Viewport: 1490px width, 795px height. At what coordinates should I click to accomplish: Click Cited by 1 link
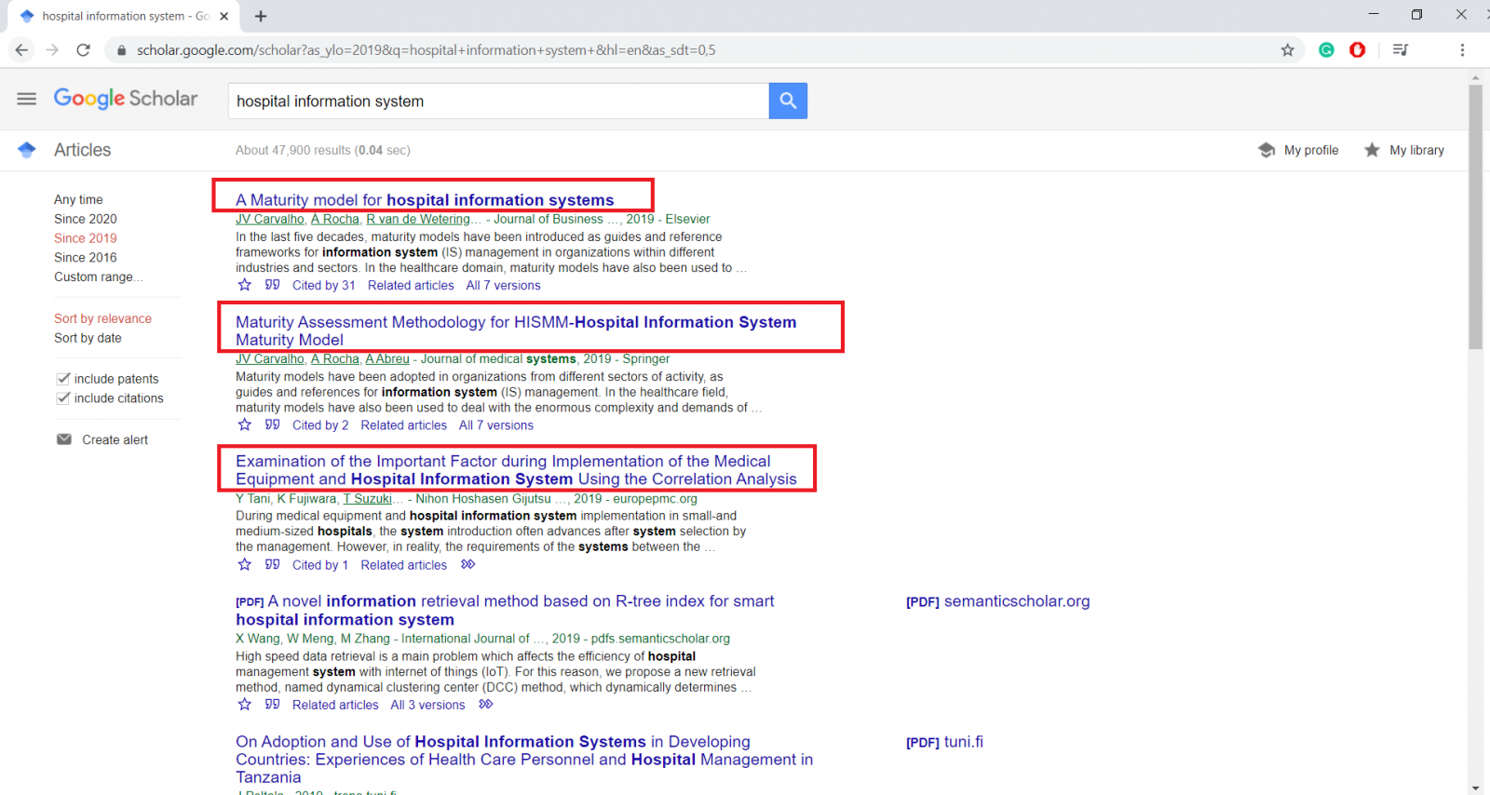click(x=320, y=564)
